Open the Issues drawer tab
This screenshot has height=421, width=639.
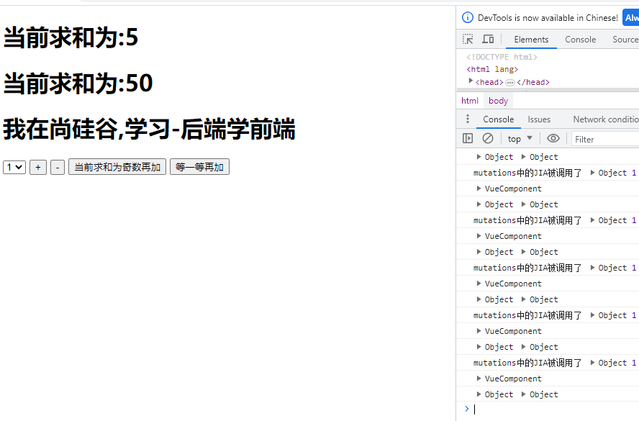click(539, 119)
